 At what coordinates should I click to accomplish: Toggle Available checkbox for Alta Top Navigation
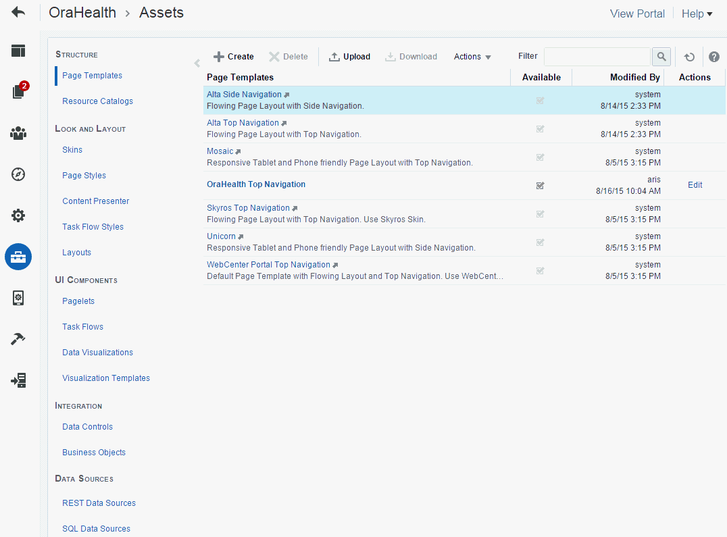coord(540,128)
